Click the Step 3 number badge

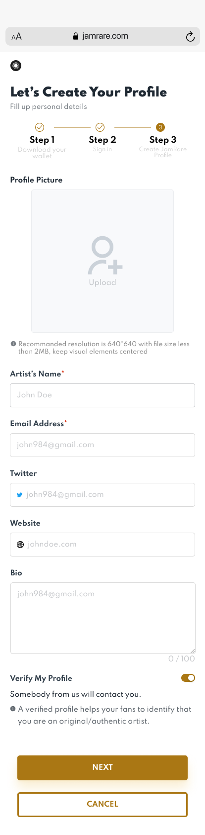160,127
